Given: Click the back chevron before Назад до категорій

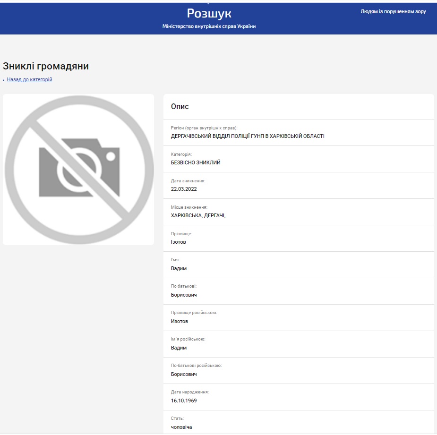Looking at the screenshot, I should [x=4, y=80].
